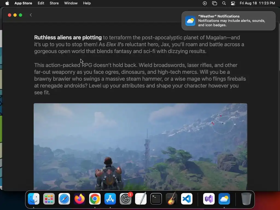Open the Help menu

(x=87, y=3)
